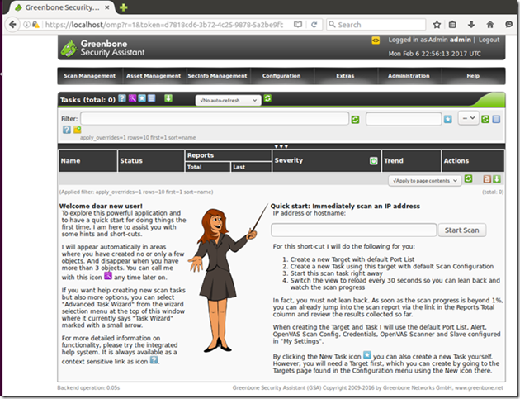Image resolution: width=520 pixels, height=399 pixels.
Task: Click the Filter text input field
Action: [215, 118]
